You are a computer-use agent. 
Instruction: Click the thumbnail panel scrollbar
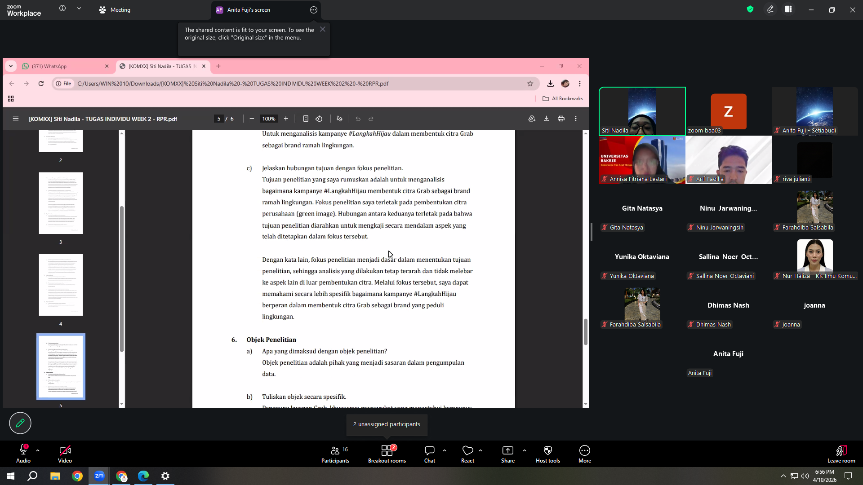coord(121,278)
